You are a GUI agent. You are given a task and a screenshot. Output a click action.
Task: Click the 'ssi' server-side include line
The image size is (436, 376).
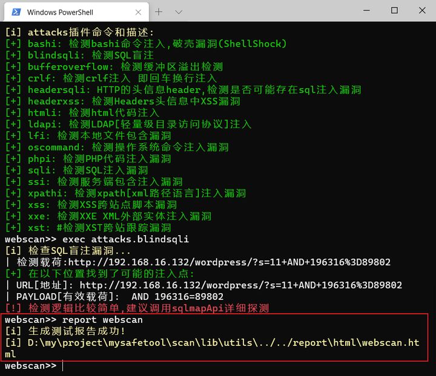click(x=94, y=182)
